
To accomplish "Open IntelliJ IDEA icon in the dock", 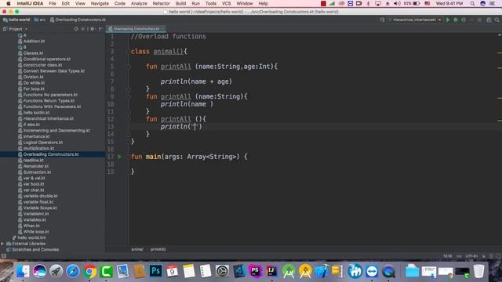I will [x=272, y=271].
